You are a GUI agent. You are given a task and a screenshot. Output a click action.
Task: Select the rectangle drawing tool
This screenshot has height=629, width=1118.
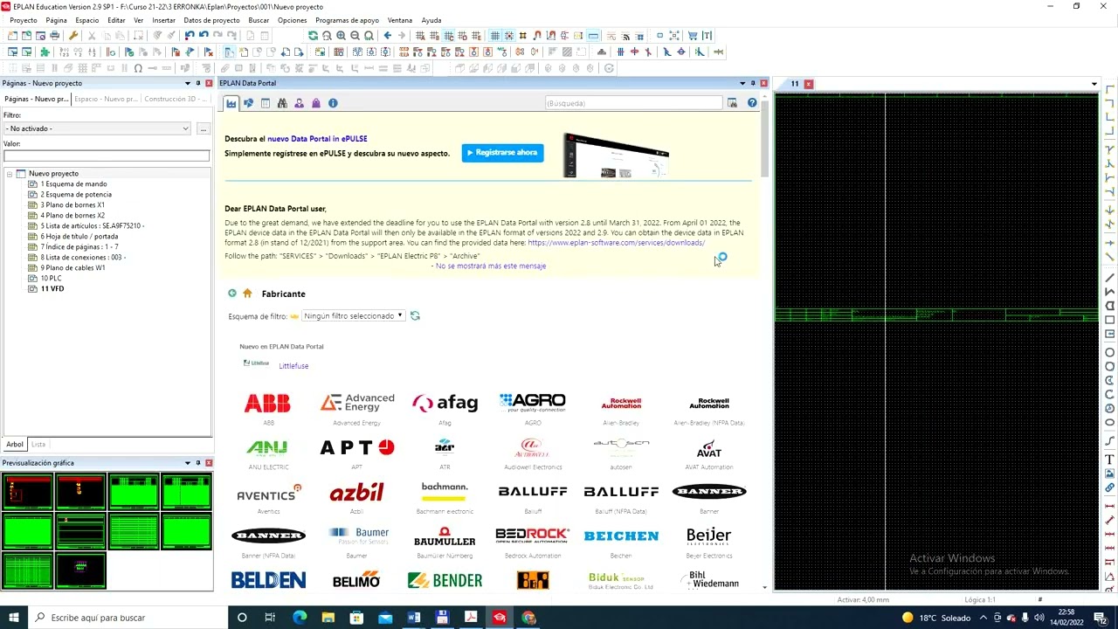1110,320
